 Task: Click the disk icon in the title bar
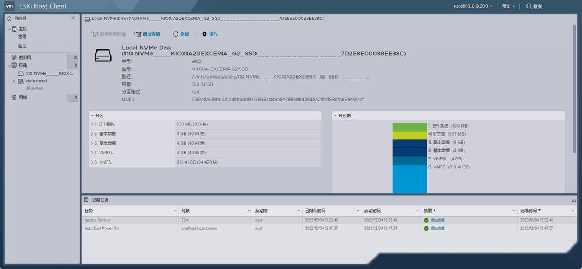coord(87,18)
